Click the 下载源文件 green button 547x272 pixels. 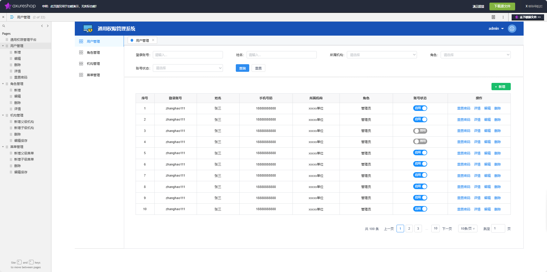(502, 6)
